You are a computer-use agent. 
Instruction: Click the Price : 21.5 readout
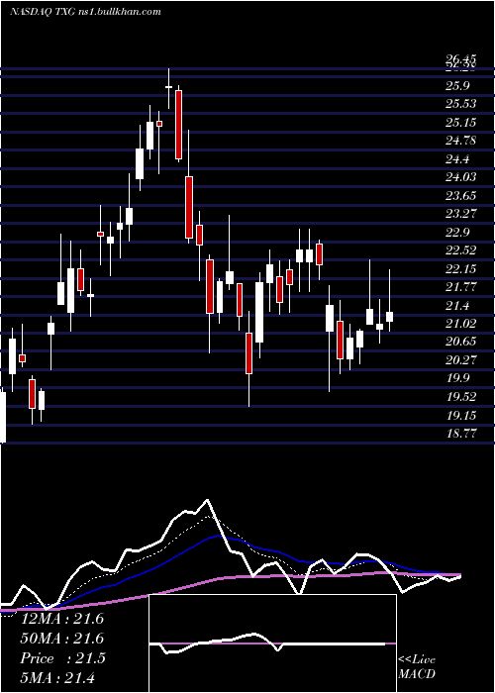63,658
